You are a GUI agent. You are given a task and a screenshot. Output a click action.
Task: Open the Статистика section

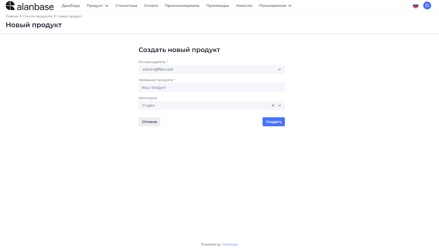pos(126,5)
